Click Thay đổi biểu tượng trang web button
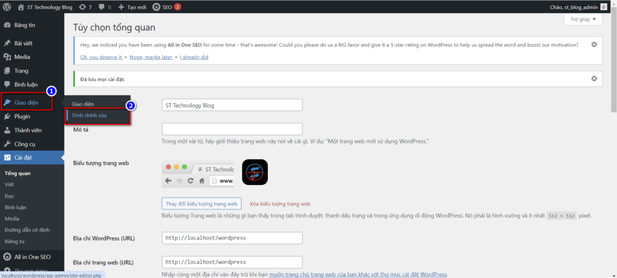The width and height of the screenshot is (617, 278). 202,204
